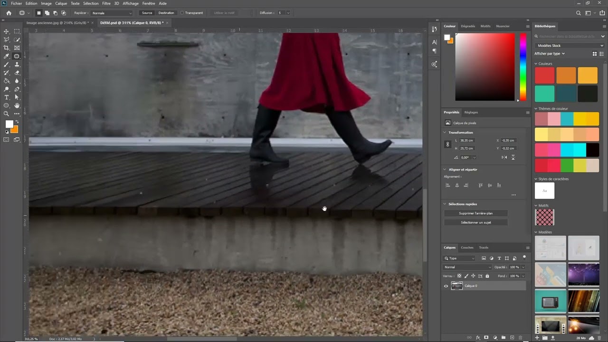Toggle lock position on the layer
The image size is (608, 342).
(473, 276)
